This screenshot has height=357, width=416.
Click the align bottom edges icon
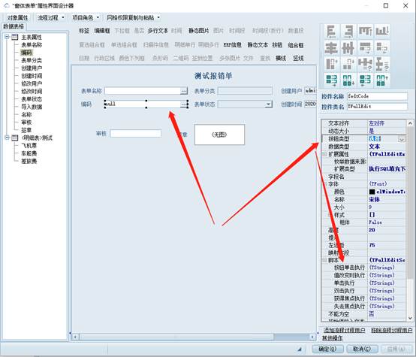point(382,32)
